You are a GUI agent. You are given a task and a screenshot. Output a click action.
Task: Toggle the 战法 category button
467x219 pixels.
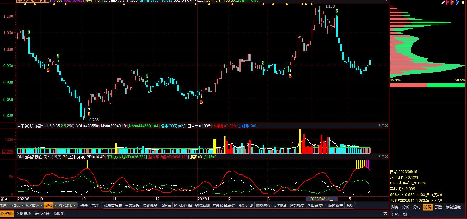pyautogui.click(x=48, y=205)
